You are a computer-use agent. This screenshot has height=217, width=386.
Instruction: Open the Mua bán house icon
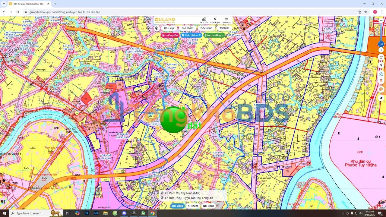pyautogui.click(x=204, y=19)
